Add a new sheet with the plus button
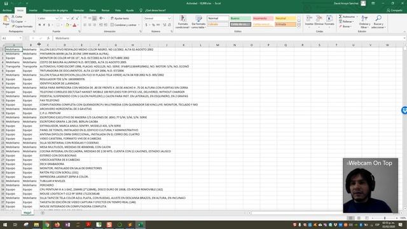Viewport: 407px width, 229px height. tap(43, 212)
